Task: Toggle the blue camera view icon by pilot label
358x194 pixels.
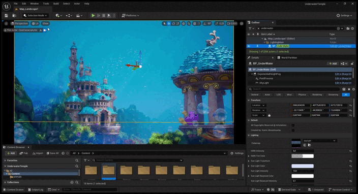Action: point(45,30)
